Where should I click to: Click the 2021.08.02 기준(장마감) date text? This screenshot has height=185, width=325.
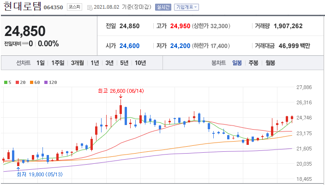(123, 7)
